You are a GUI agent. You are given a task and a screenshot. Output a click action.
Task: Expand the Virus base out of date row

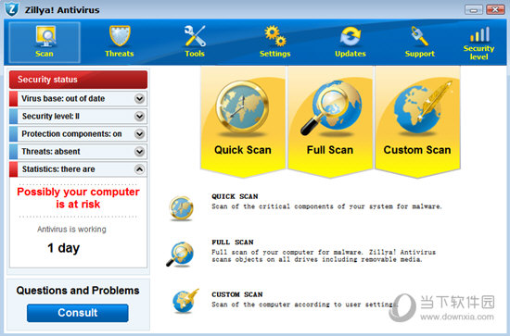coord(139,98)
